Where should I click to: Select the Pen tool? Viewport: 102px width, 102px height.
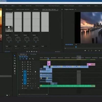15,68
